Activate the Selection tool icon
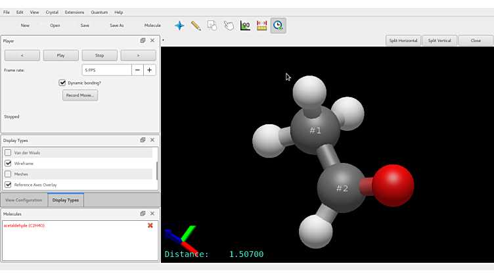494x278 pixels. 212,26
